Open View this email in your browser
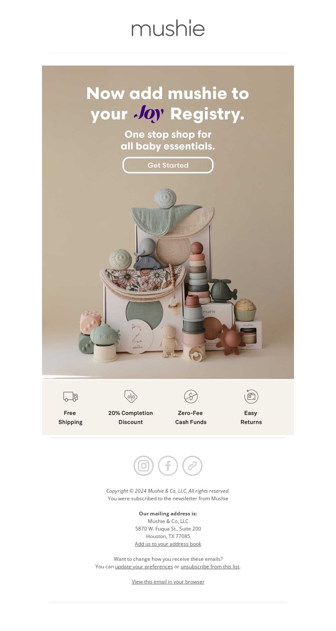This screenshot has height=631, width=336. pyautogui.click(x=168, y=582)
